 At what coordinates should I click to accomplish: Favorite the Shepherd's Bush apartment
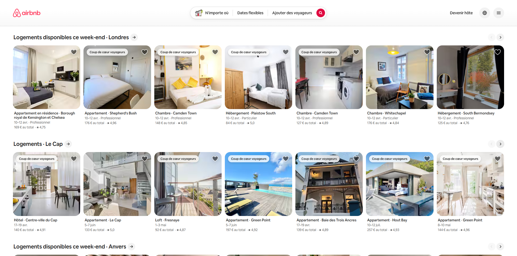point(145,52)
